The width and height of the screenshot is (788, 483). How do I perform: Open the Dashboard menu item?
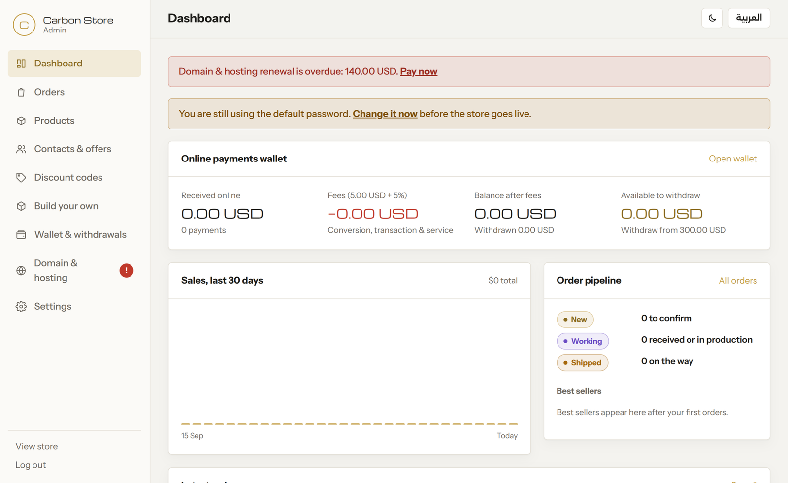coord(74,64)
